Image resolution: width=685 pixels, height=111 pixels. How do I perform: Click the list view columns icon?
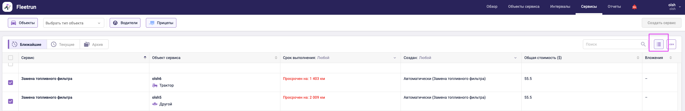(x=659, y=44)
